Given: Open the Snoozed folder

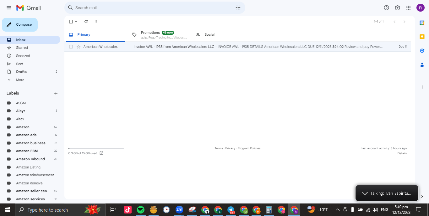Looking at the screenshot, I should pyautogui.click(x=30, y=56).
